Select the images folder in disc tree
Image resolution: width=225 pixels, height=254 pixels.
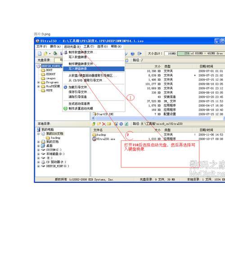tap(48, 78)
